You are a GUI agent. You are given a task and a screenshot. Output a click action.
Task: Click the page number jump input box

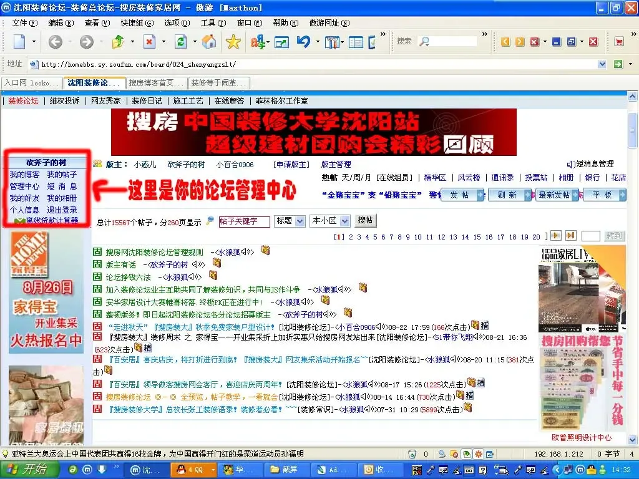590,235
